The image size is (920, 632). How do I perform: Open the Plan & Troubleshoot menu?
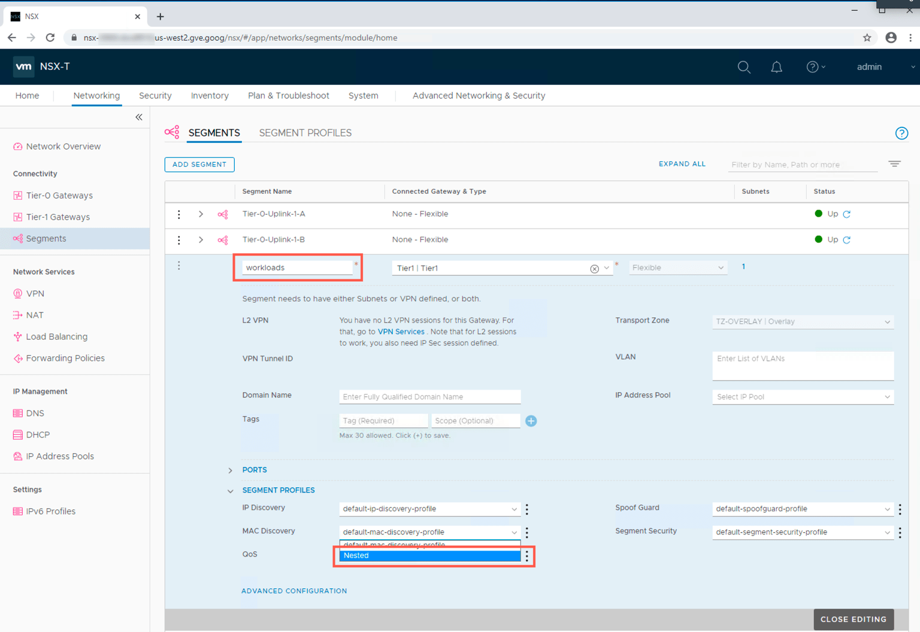288,95
